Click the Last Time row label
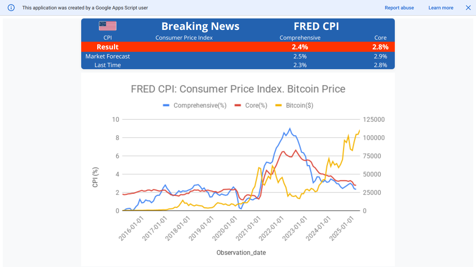 point(108,65)
